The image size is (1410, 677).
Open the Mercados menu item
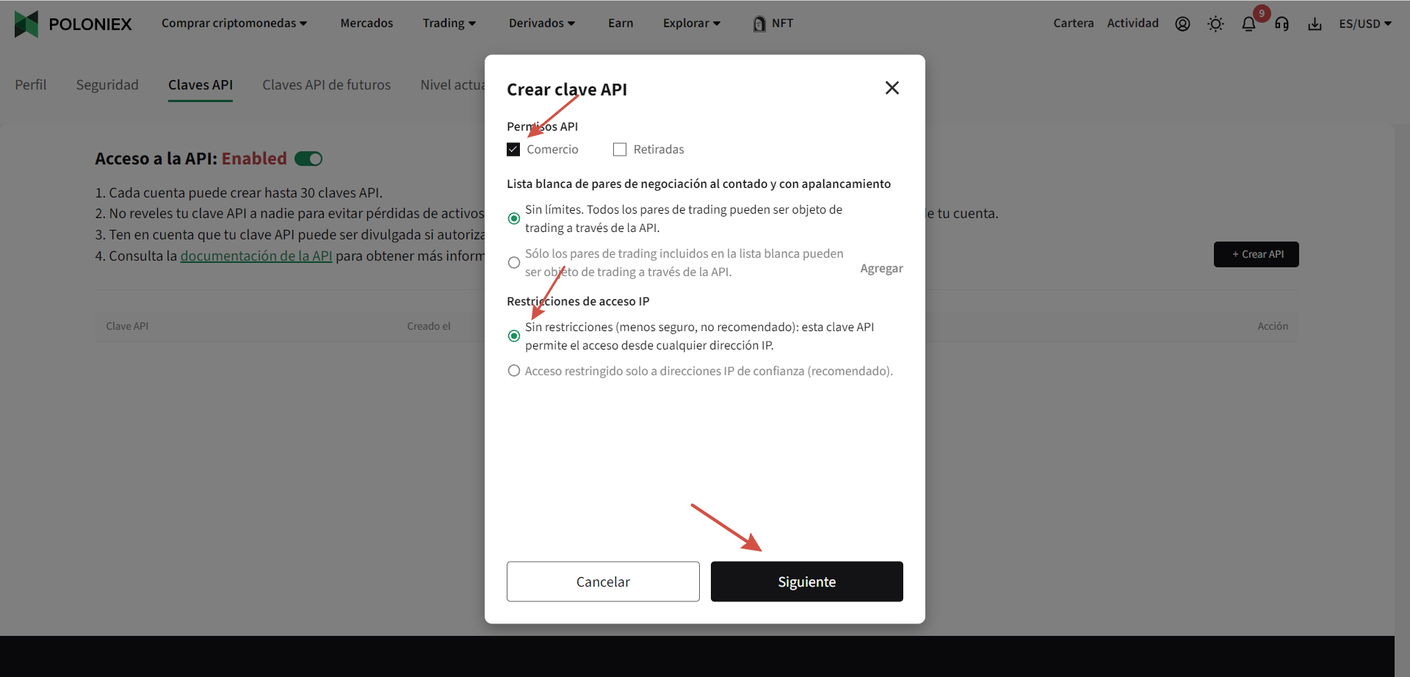[x=366, y=23]
